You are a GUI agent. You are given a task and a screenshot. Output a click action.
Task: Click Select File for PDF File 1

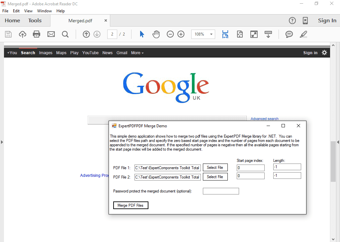pos(215,168)
